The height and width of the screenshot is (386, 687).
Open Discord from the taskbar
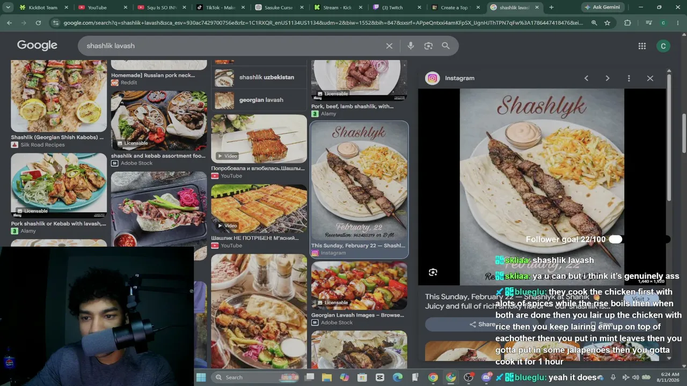click(487, 377)
